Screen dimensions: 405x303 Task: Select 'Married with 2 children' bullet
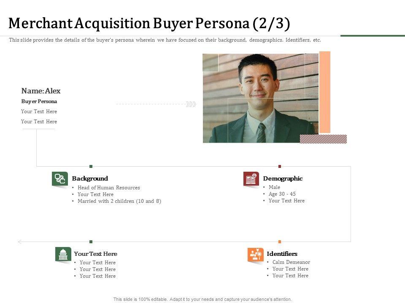click(119, 201)
